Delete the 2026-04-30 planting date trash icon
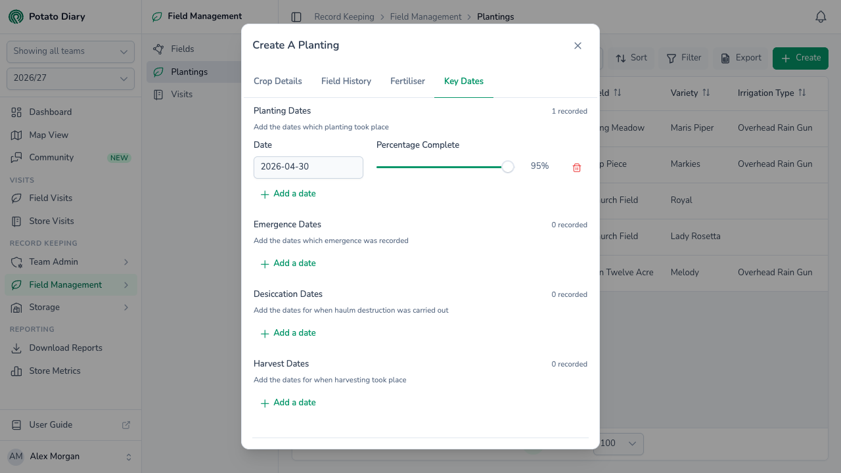Viewport: 841px width, 473px height. [577, 168]
